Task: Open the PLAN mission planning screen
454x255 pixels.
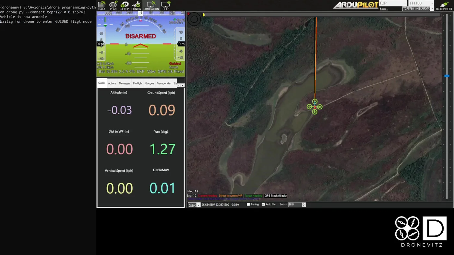Action: pyautogui.click(x=113, y=6)
